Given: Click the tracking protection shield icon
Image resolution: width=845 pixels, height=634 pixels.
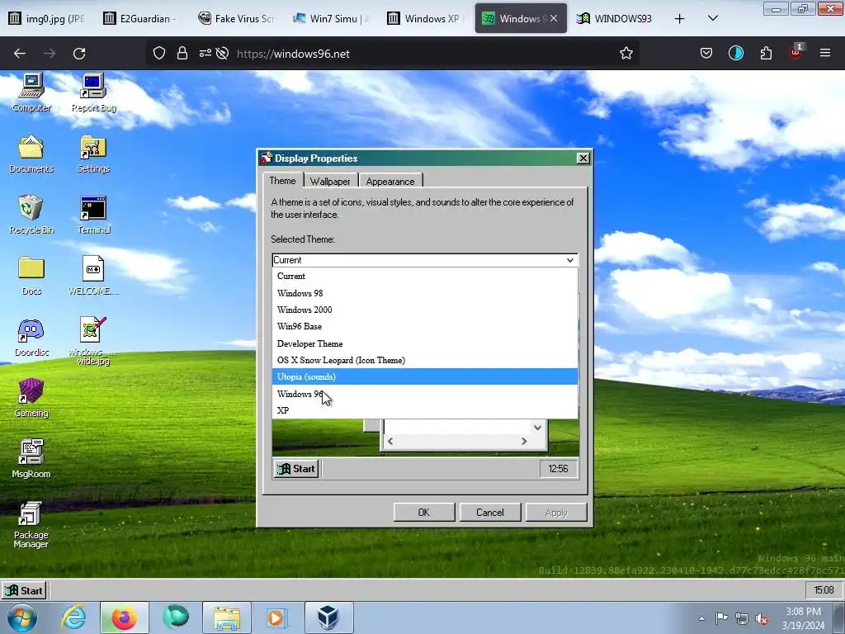Looking at the screenshot, I should pos(159,54).
